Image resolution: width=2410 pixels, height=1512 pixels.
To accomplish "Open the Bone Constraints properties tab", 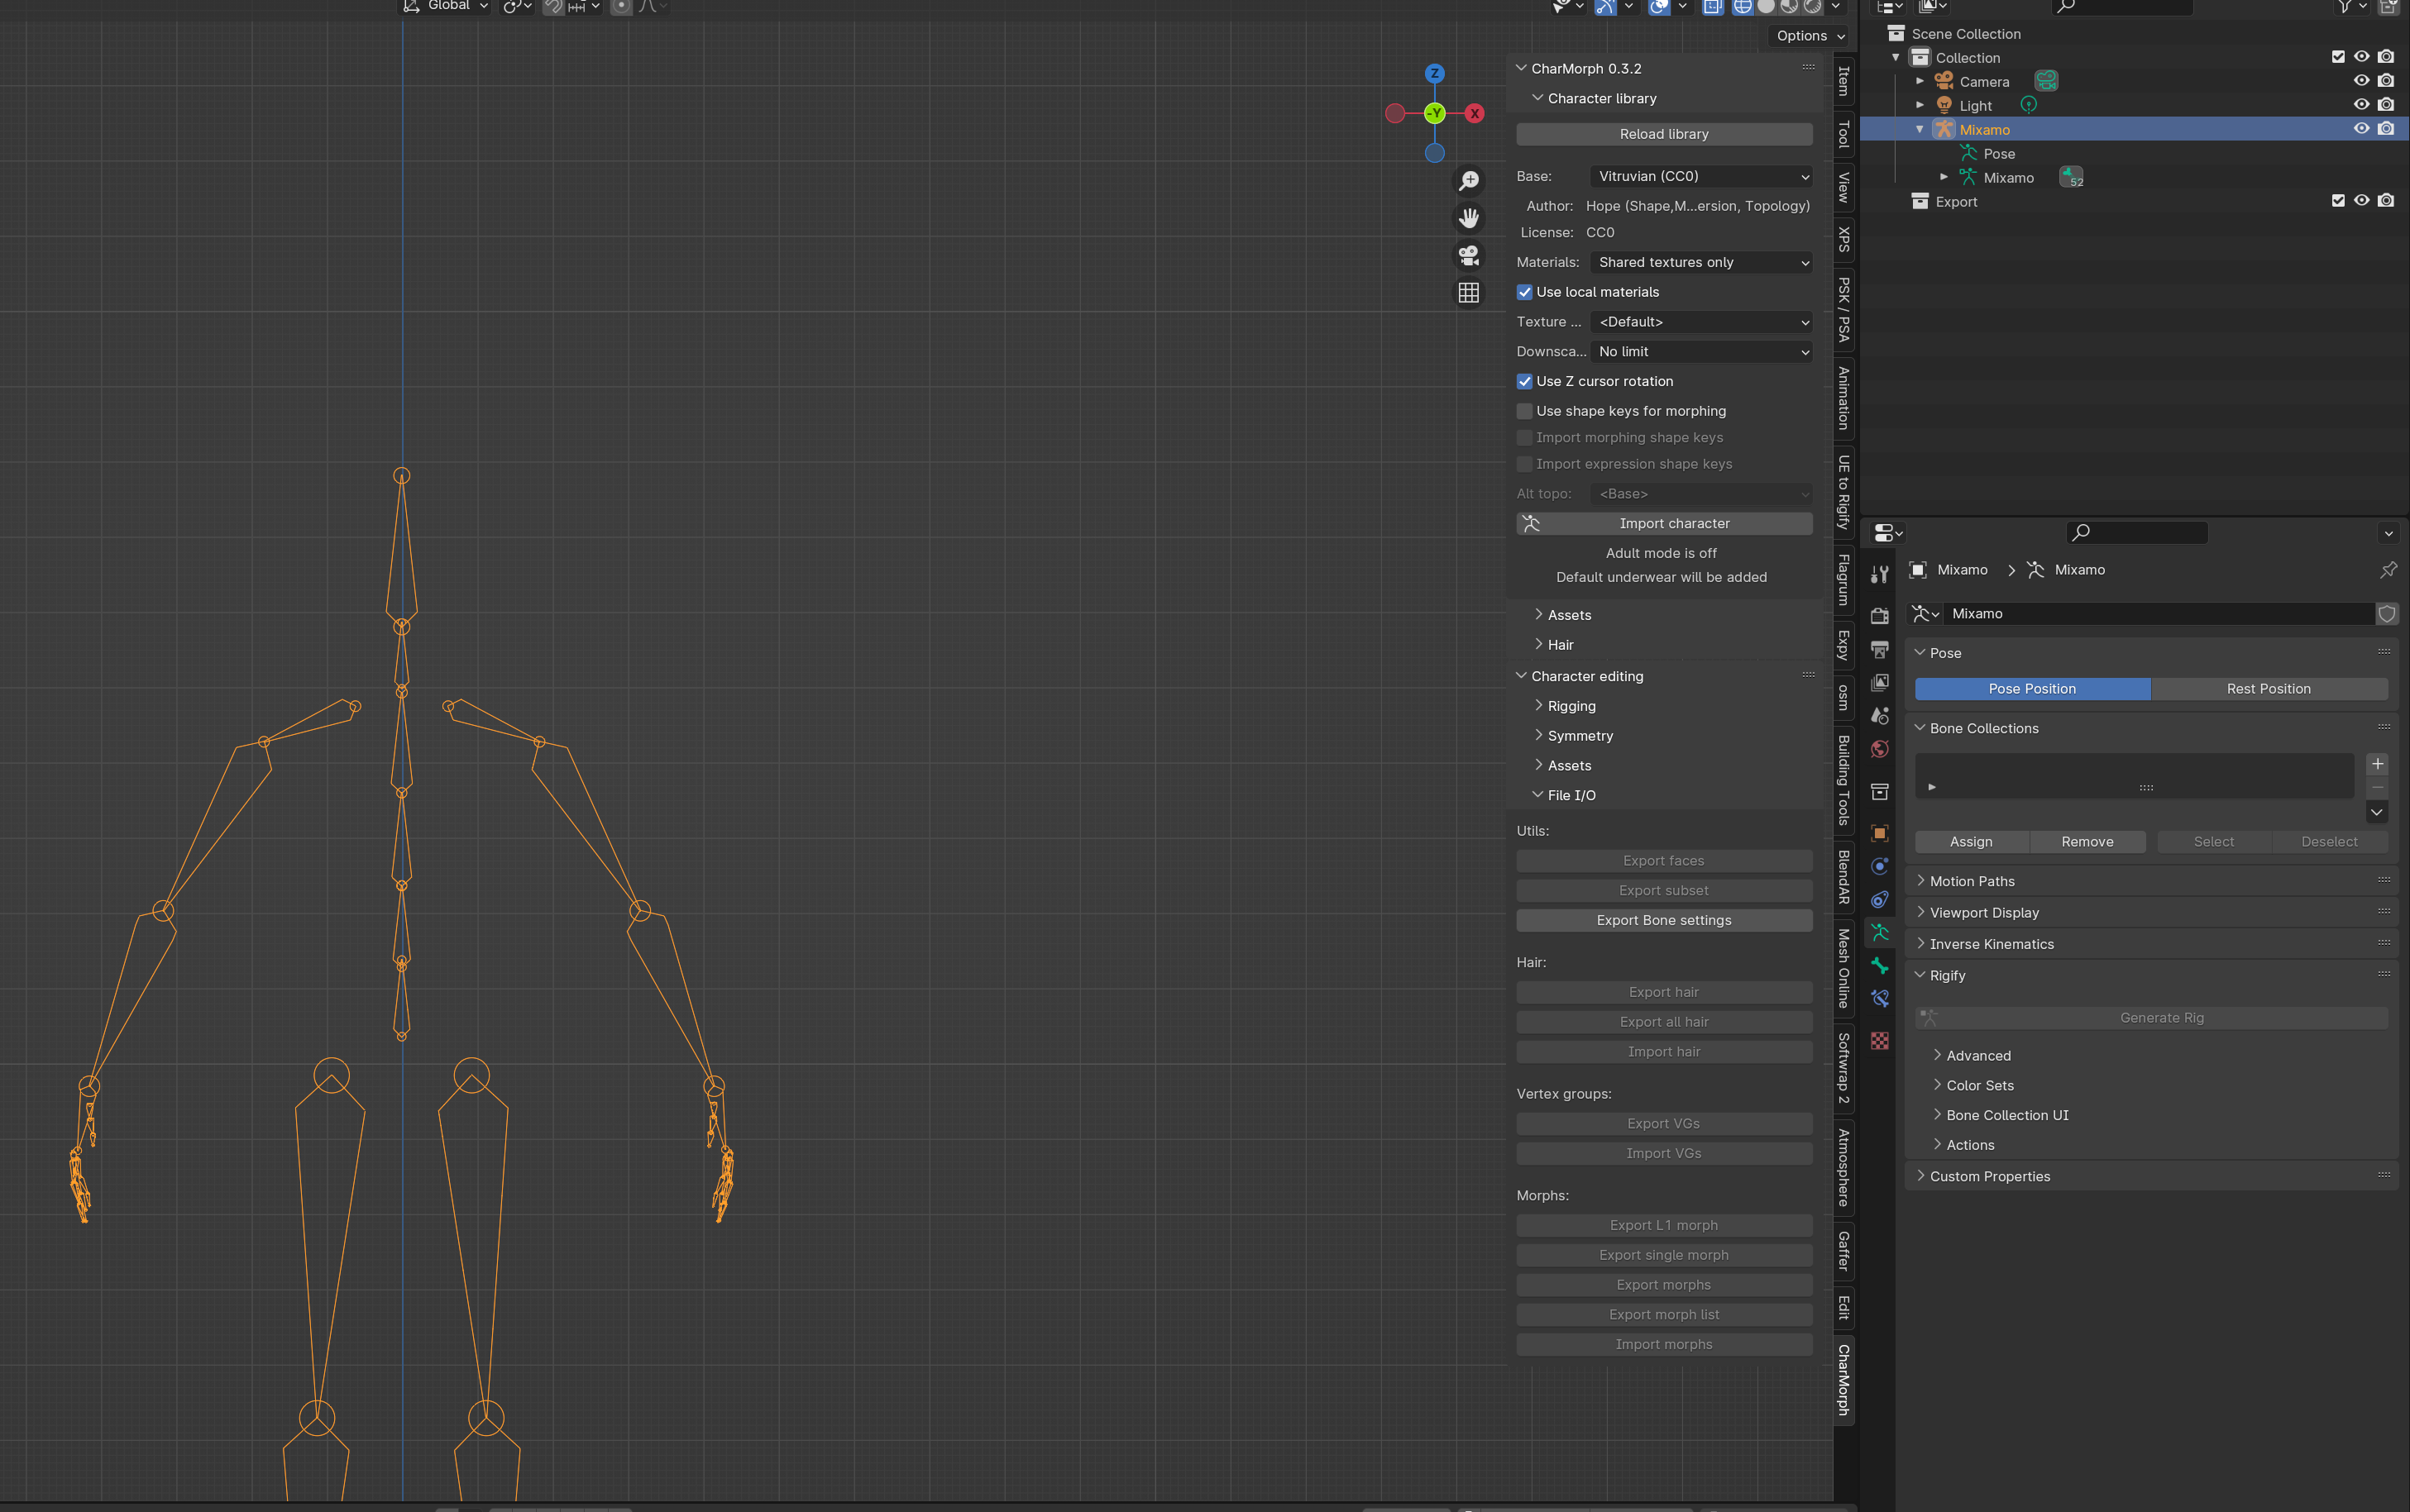I will 1880,999.
